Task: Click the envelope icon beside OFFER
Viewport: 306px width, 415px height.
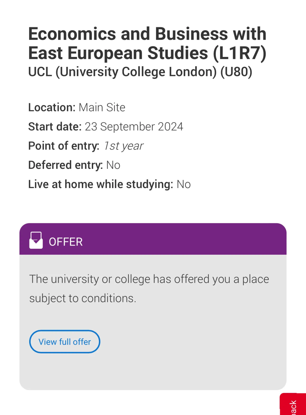Action: click(x=36, y=240)
